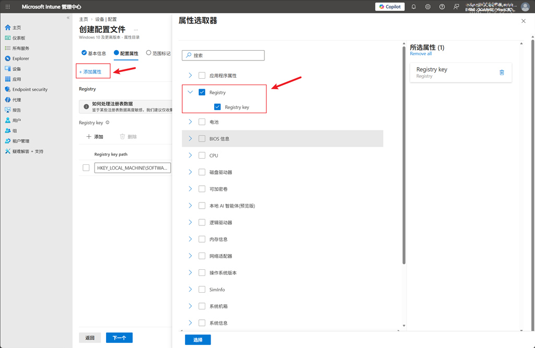535x348 pixels.
Task: Collapse the left navigation sidebar
Action: pyautogui.click(x=68, y=18)
